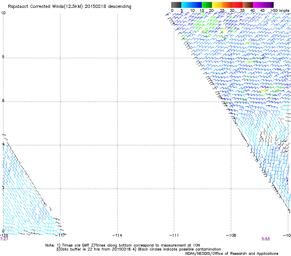Click the red 30-35 knots color swatch
The height and width of the screenshot is (256, 291).
[x=238, y=5]
